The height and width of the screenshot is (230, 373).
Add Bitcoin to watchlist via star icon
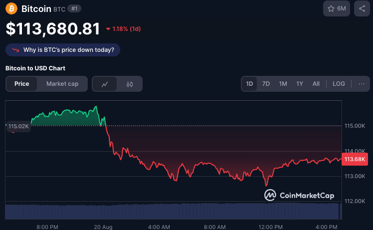(x=331, y=9)
